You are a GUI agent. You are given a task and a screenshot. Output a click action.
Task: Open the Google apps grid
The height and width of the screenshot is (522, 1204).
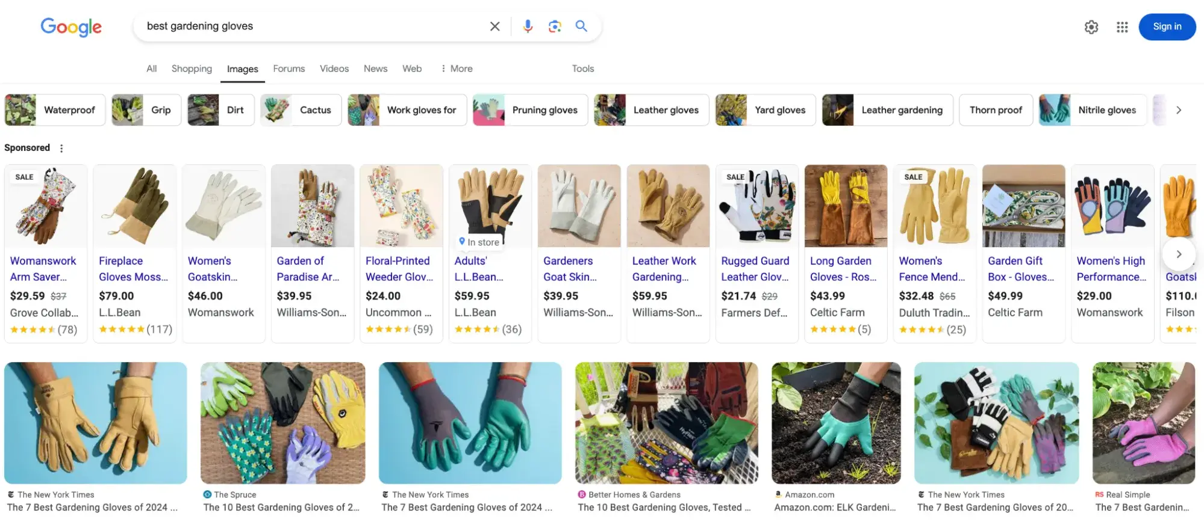[x=1121, y=27]
